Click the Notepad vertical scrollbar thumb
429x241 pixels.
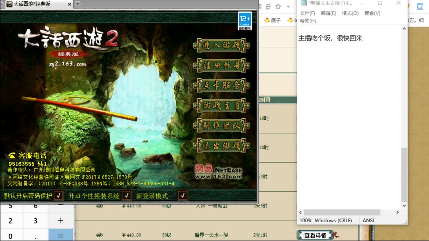tap(404, 174)
